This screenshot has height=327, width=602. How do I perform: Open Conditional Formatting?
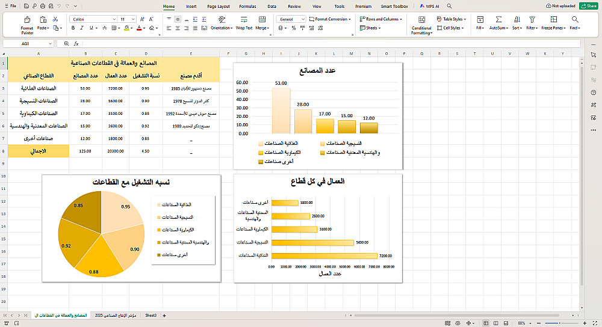[421, 20]
